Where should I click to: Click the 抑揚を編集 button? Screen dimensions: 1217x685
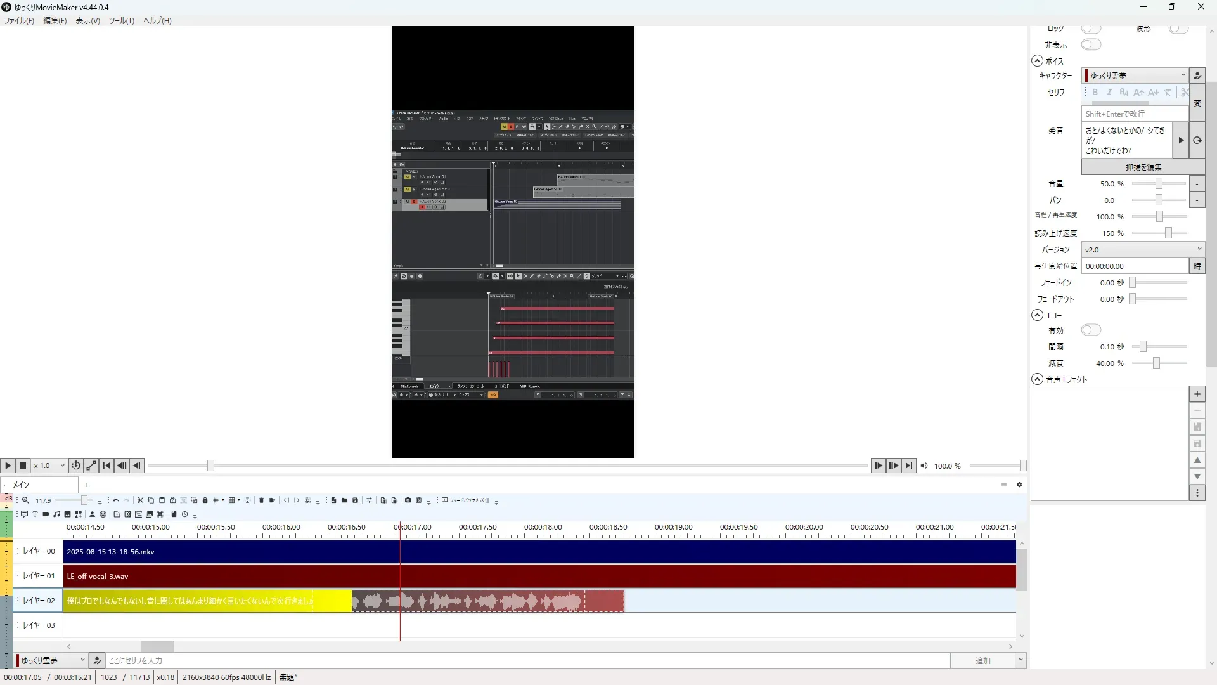click(1143, 167)
